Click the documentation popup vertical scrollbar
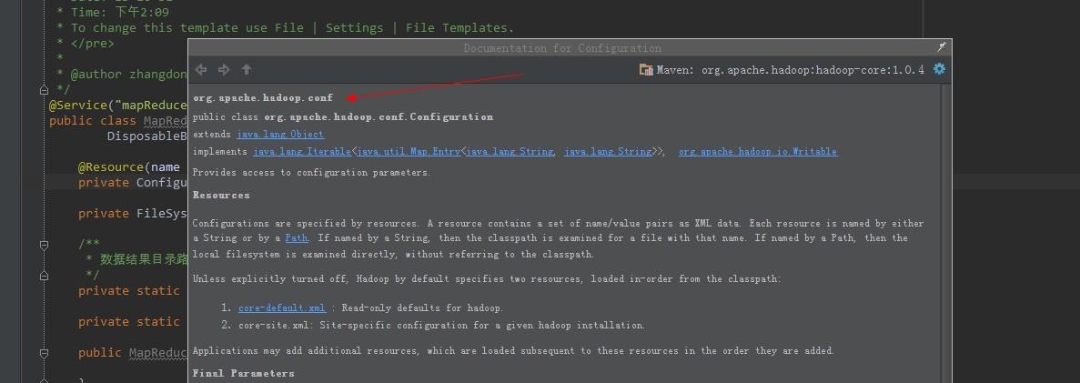Viewport: 1080px width, 383px height. click(x=947, y=227)
